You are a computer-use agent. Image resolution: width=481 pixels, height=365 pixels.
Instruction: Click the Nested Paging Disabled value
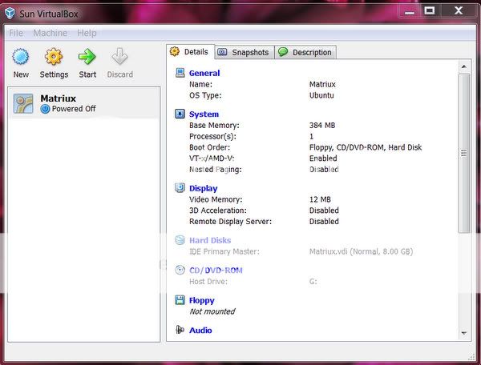[x=324, y=170]
